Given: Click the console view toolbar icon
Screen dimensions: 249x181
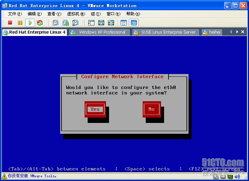Looking at the screenshot, I should coord(134,23).
